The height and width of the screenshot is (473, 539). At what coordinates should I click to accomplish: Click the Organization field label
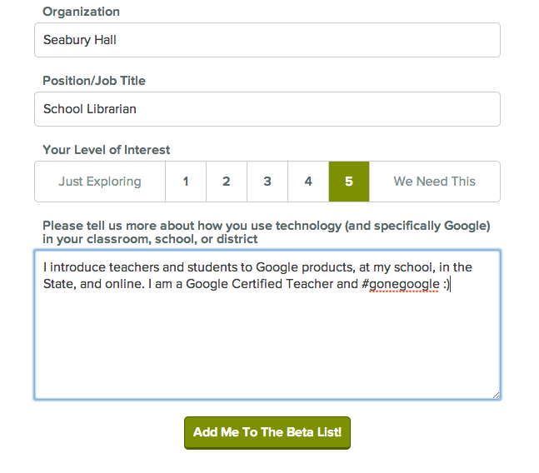[81, 12]
